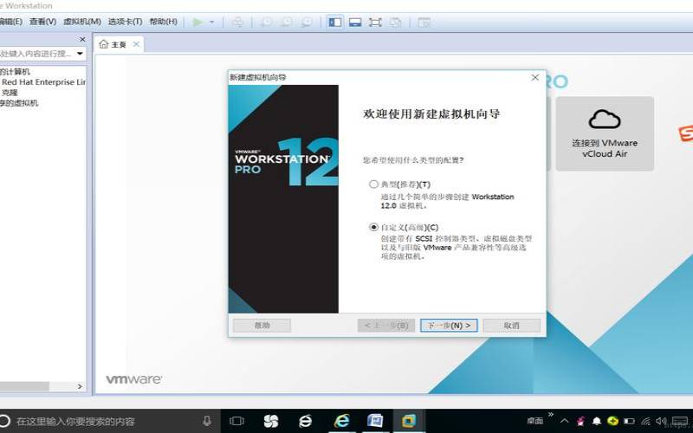The width and height of the screenshot is (693, 433).
Task: Open the 查看(V) menu
Action: (42, 22)
